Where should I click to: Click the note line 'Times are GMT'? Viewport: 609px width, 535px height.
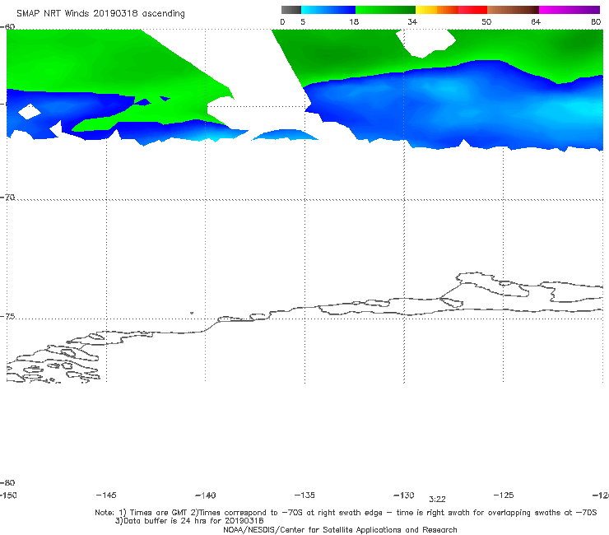158,513
